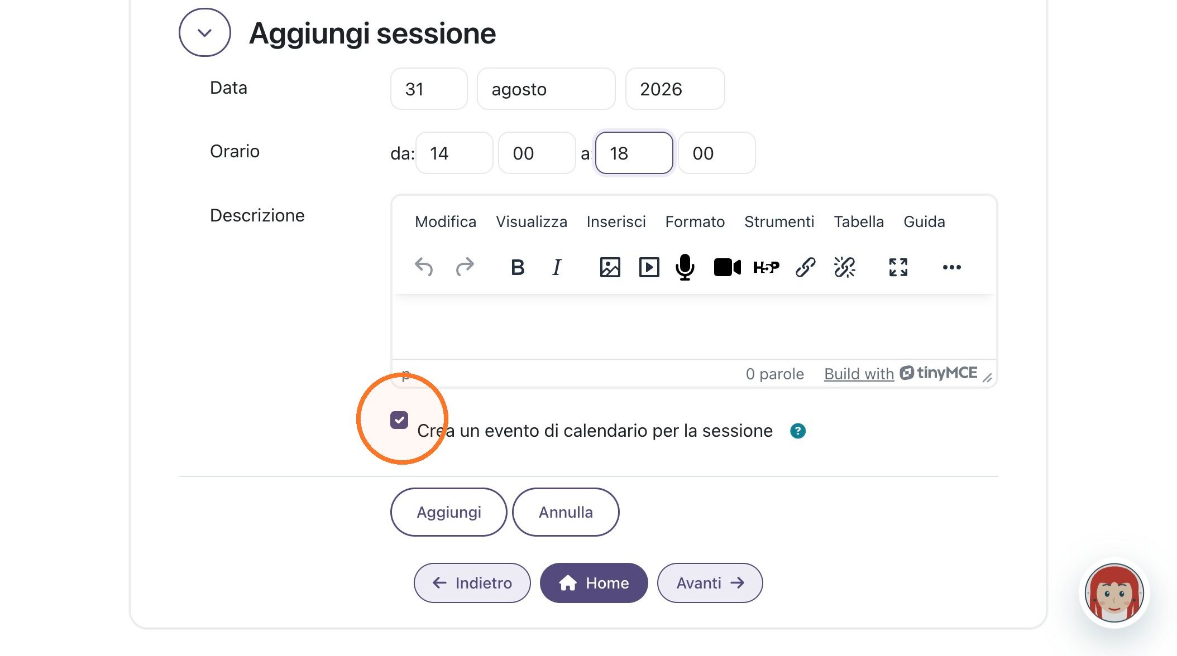The height and width of the screenshot is (656, 1177).
Task: Open the Formato menu
Action: pyautogui.click(x=695, y=222)
